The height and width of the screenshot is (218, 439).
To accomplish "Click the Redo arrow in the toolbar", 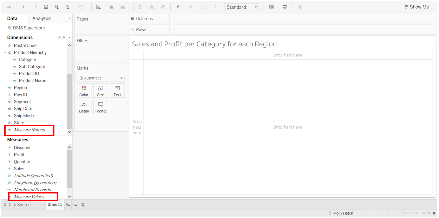I will [34, 7].
